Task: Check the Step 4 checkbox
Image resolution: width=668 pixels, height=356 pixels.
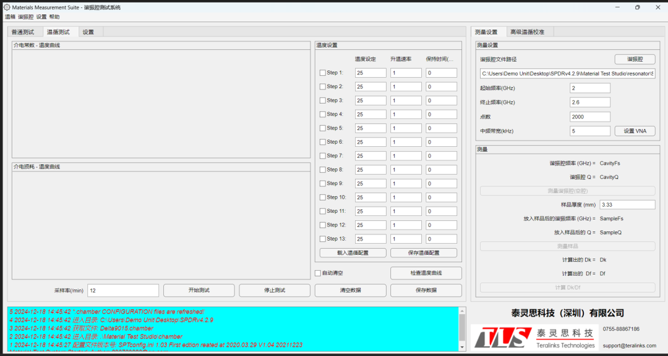Action: [322, 114]
